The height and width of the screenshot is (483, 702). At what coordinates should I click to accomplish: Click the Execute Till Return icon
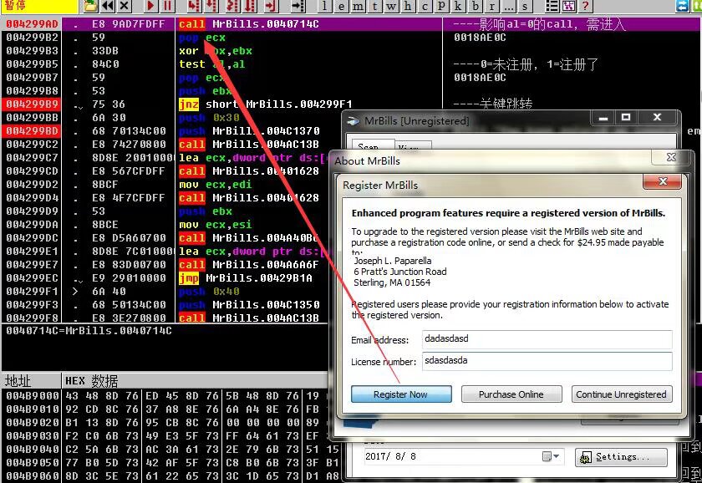[271, 6]
